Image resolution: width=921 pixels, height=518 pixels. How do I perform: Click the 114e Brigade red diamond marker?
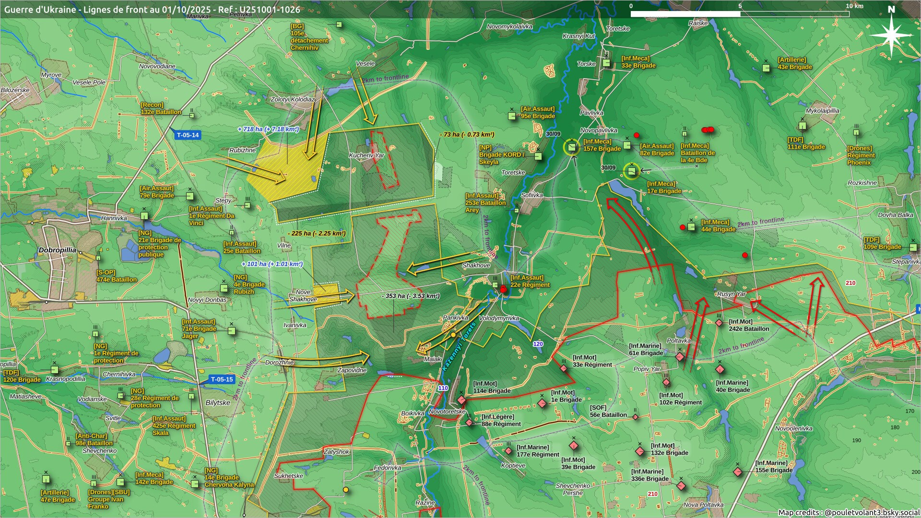click(461, 400)
